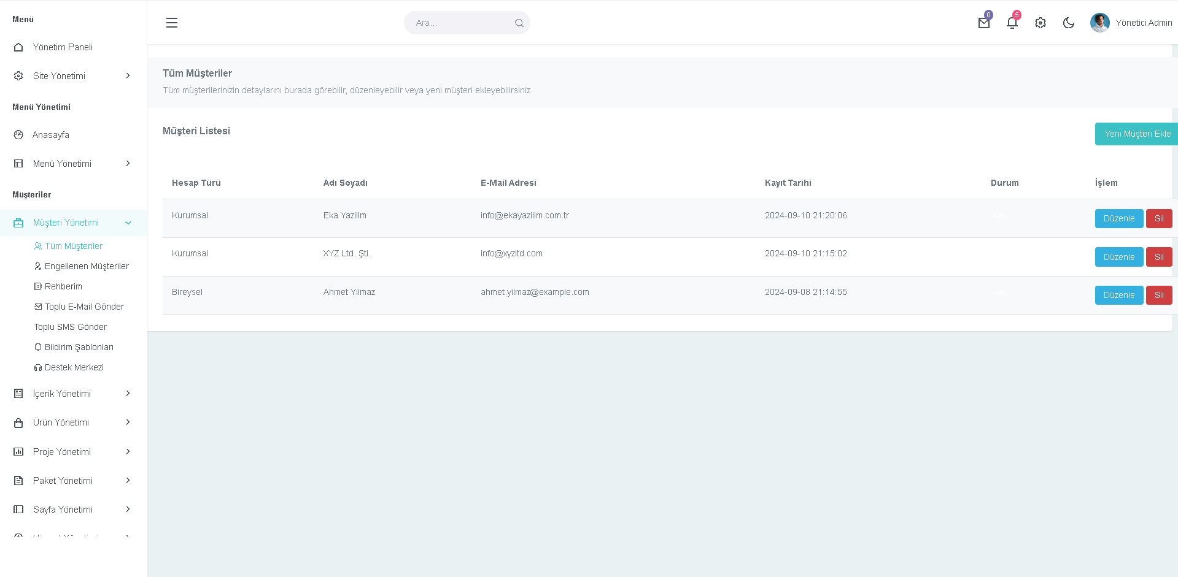The width and height of the screenshot is (1178, 577).
Task: Open Rehberim submenu item
Action: pos(63,286)
